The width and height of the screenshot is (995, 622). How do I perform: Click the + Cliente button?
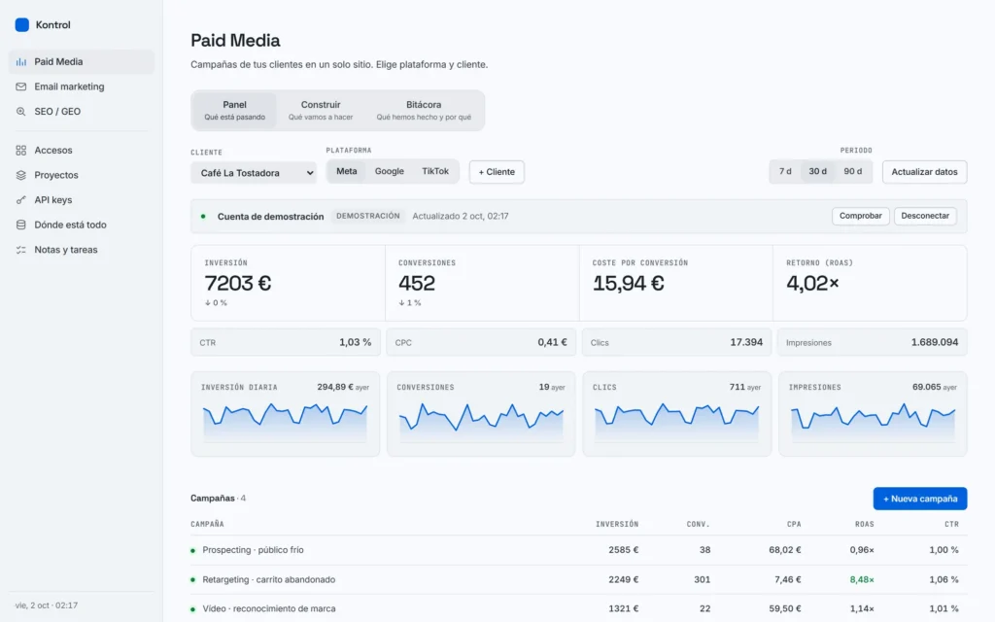(x=497, y=172)
